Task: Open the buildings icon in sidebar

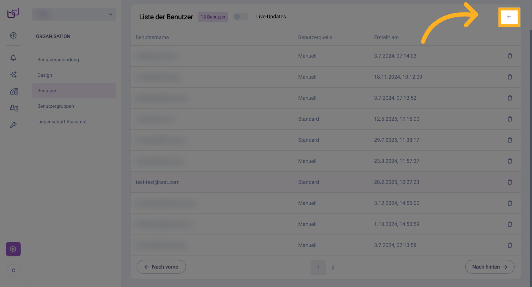Action: pos(14,91)
